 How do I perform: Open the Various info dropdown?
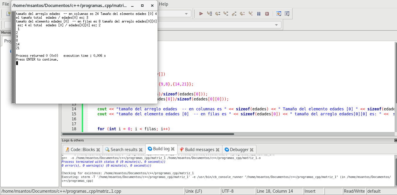pyautogui.click(x=287, y=13)
